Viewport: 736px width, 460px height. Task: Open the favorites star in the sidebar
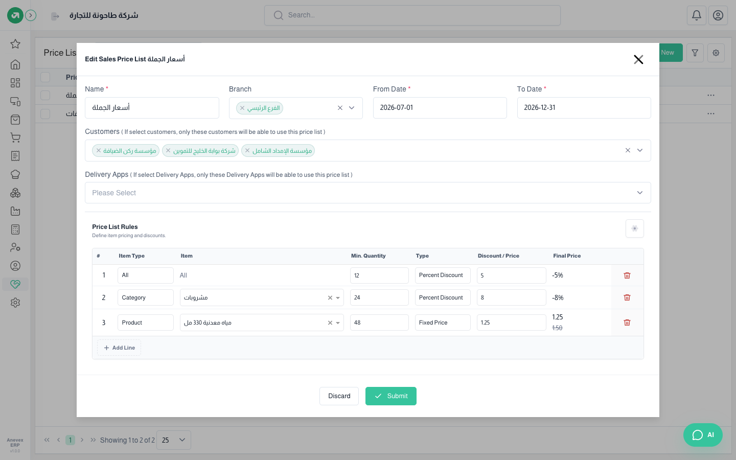15,44
